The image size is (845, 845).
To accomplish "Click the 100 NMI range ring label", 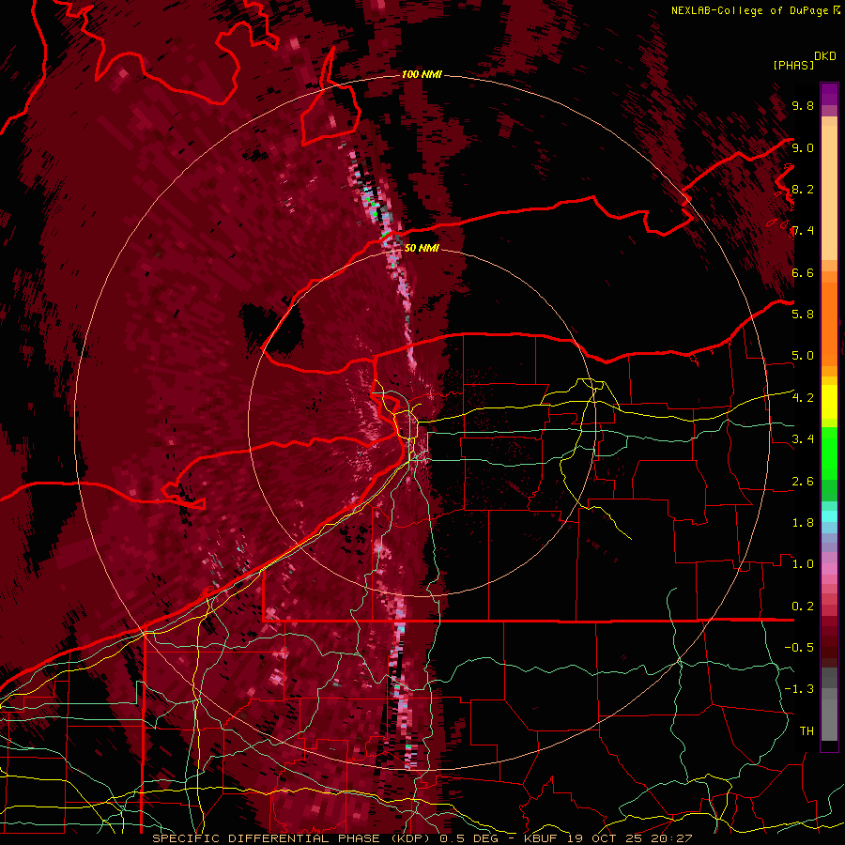I will (x=422, y=74).
